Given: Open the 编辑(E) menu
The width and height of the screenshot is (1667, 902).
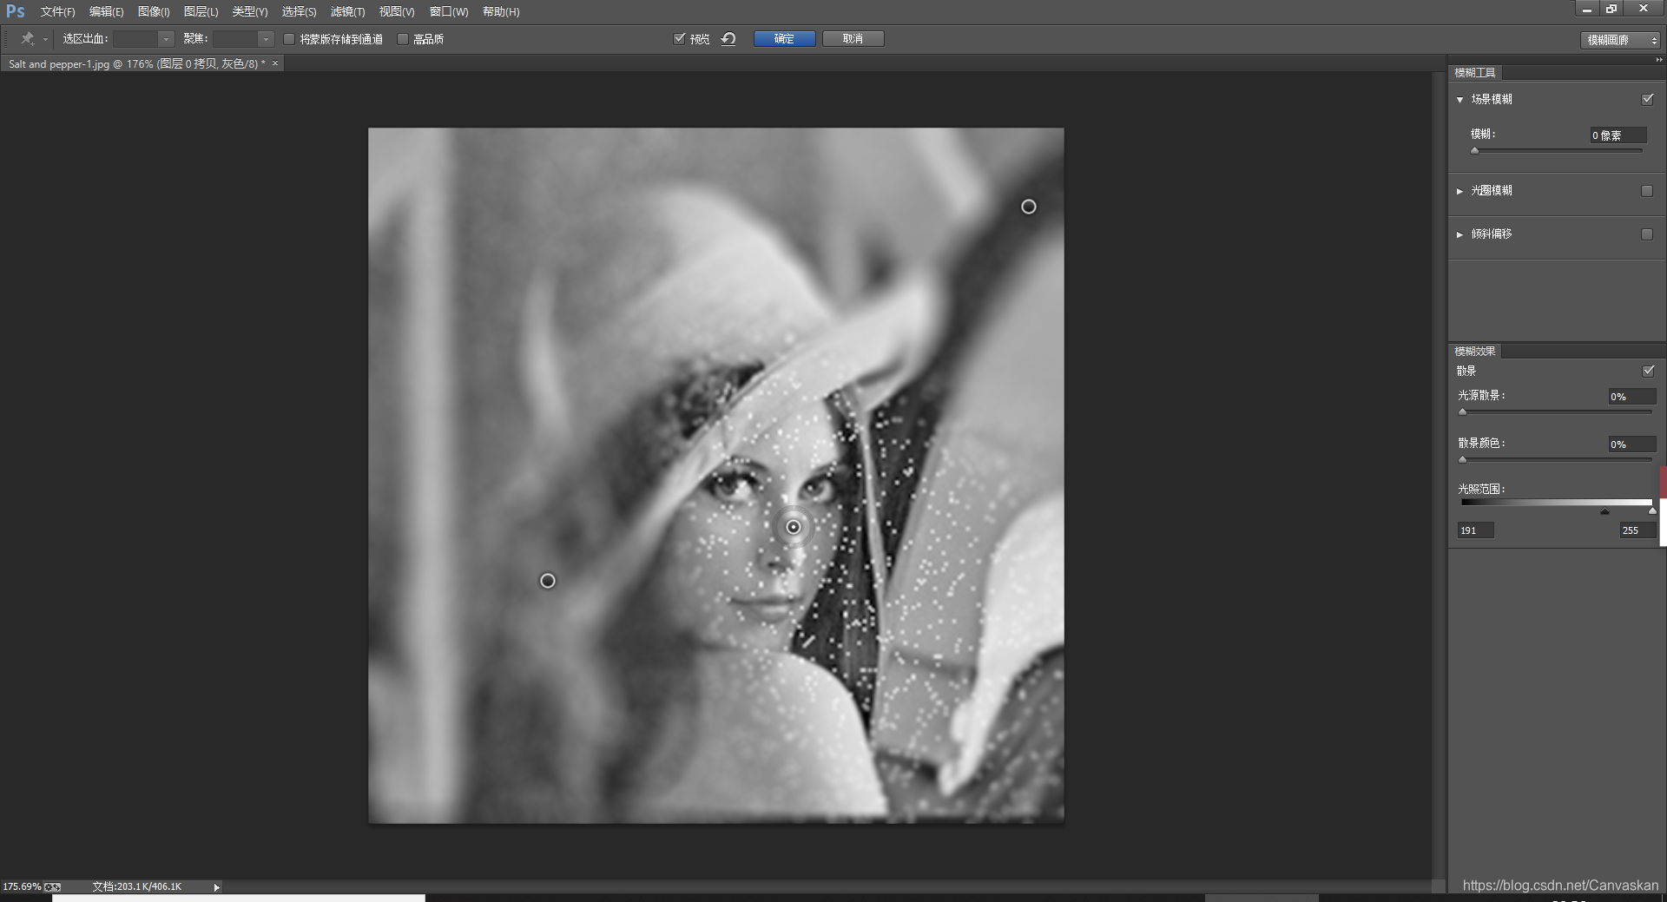Looking at the screenshot, I should [106, 12].
